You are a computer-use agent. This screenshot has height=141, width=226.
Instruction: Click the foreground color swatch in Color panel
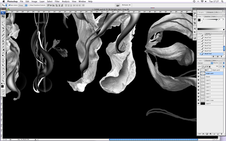(x=199, y=20)
